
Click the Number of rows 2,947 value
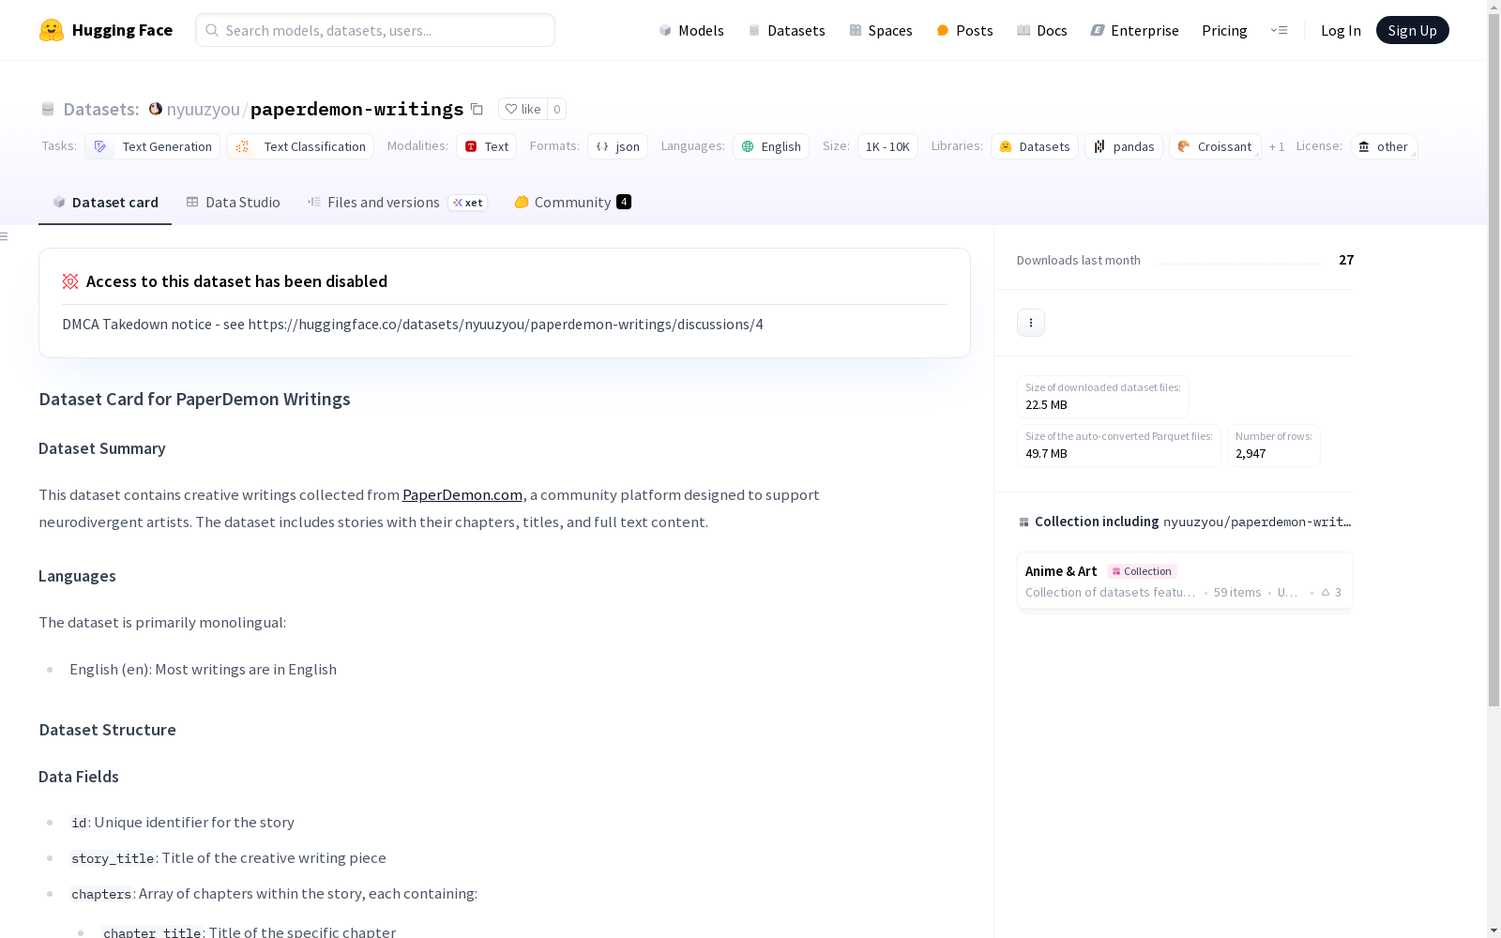1251,454
